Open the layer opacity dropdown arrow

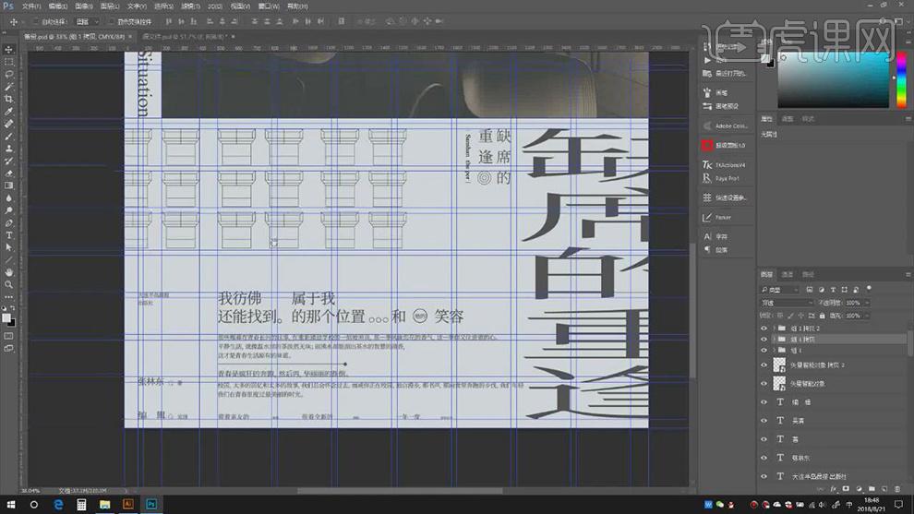[x=867, y=303]
